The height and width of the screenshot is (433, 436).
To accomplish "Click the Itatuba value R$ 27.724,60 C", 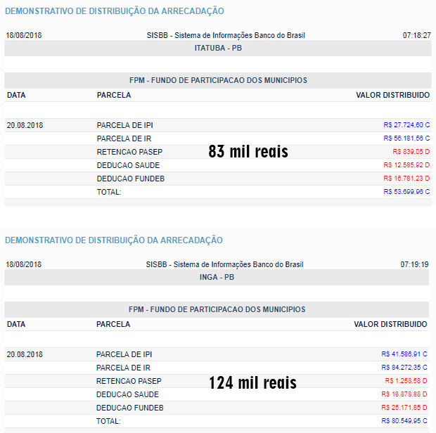I will coord(406,125).
